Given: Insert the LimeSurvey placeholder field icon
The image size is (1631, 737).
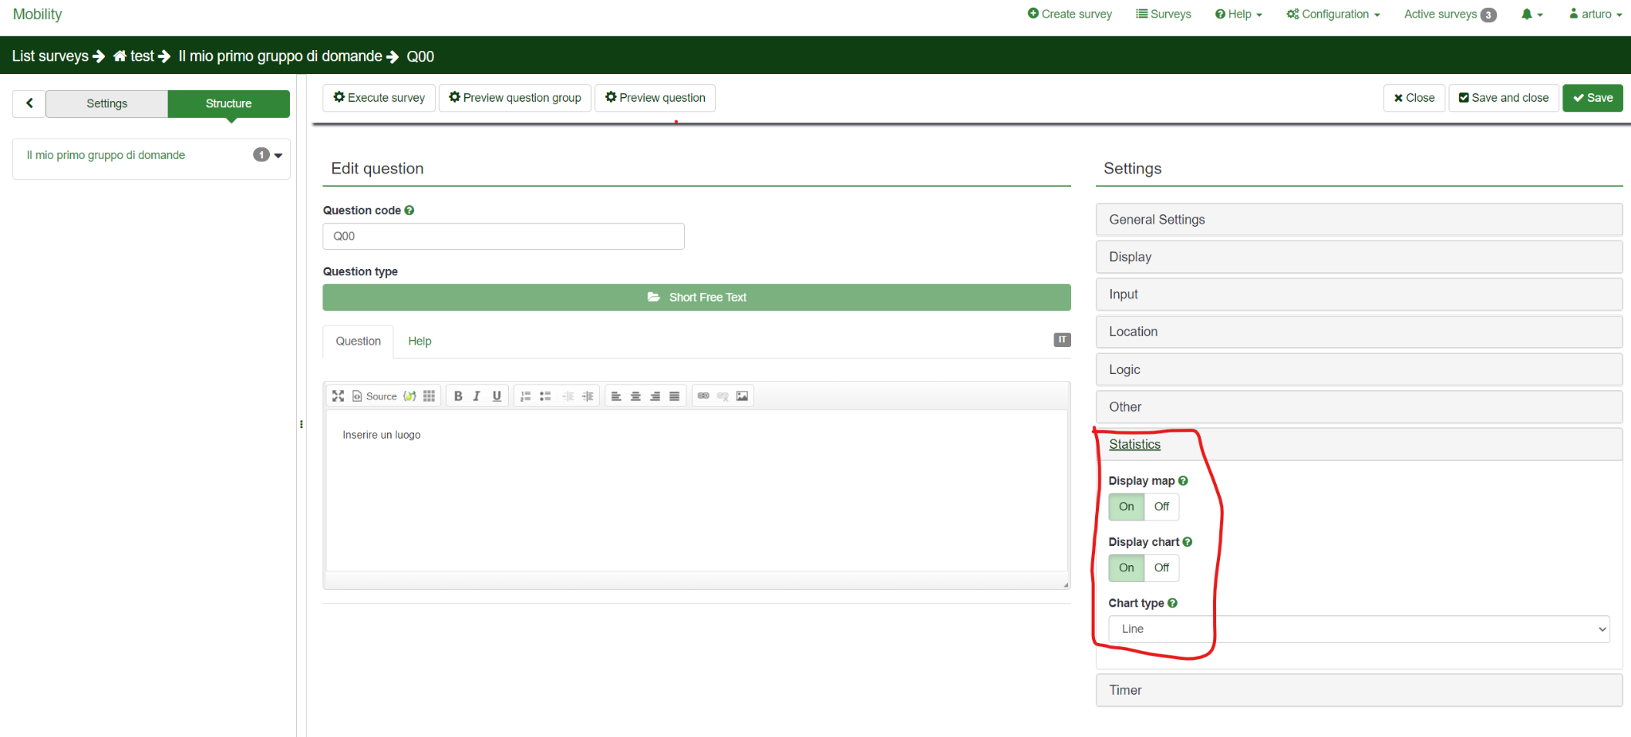Looking at the screenshot, I should pyautogui.click(x=409, y=396).
